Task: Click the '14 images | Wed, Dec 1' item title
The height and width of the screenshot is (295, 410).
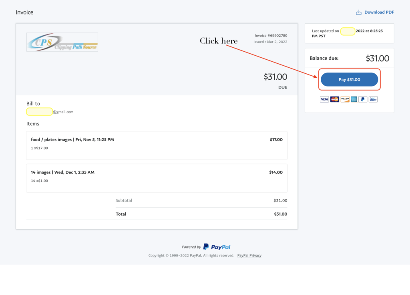Action: coord(62,172)
